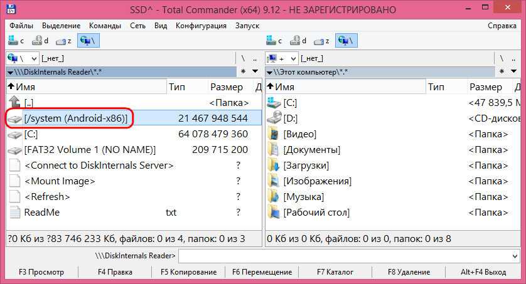The image size is (526, 284).
Task: Open FAT32 Volume 1 (NO NAME) drive
Action: [89, 150]
